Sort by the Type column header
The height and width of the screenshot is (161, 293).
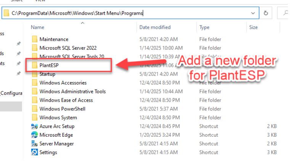204,27
